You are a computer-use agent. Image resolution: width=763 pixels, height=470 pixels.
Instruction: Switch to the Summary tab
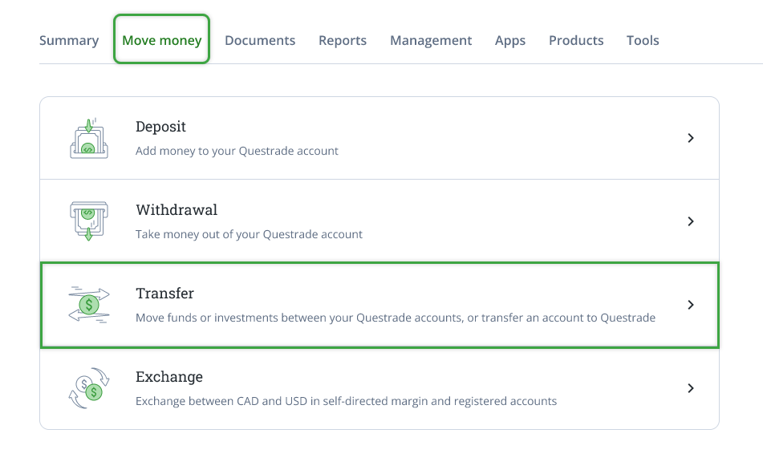(69, 40)
